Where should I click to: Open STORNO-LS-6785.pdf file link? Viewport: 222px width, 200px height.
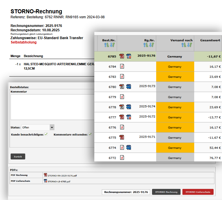click(59, 181)
